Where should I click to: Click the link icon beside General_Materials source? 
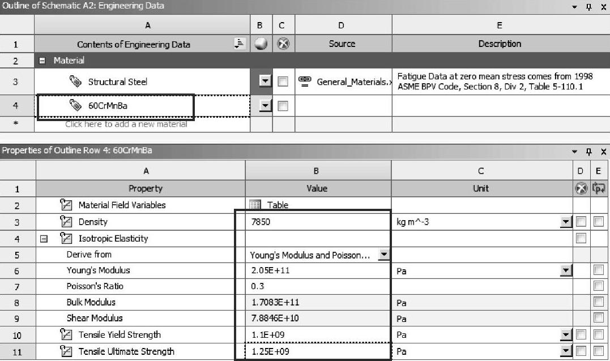point(305,81)
